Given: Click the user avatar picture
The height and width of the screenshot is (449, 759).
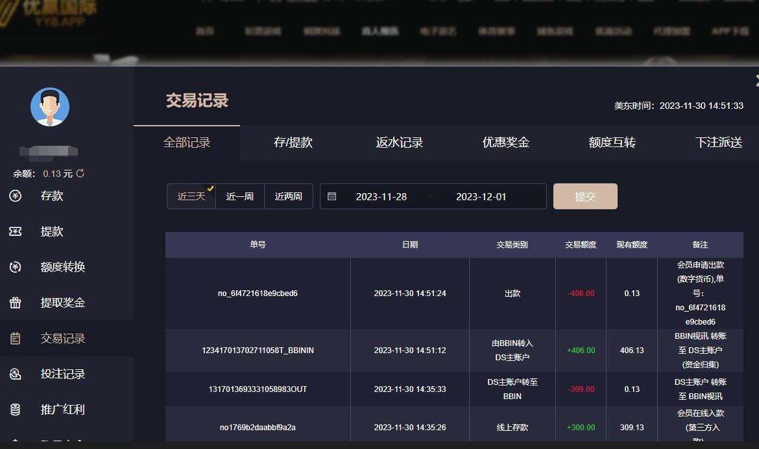Looking at the screenshot, I should tap(50, 107).
